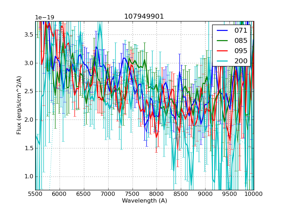This screenshot has width=282, height=211.
Task: Click the green line sample in legend
Action: tap(222, 40)
